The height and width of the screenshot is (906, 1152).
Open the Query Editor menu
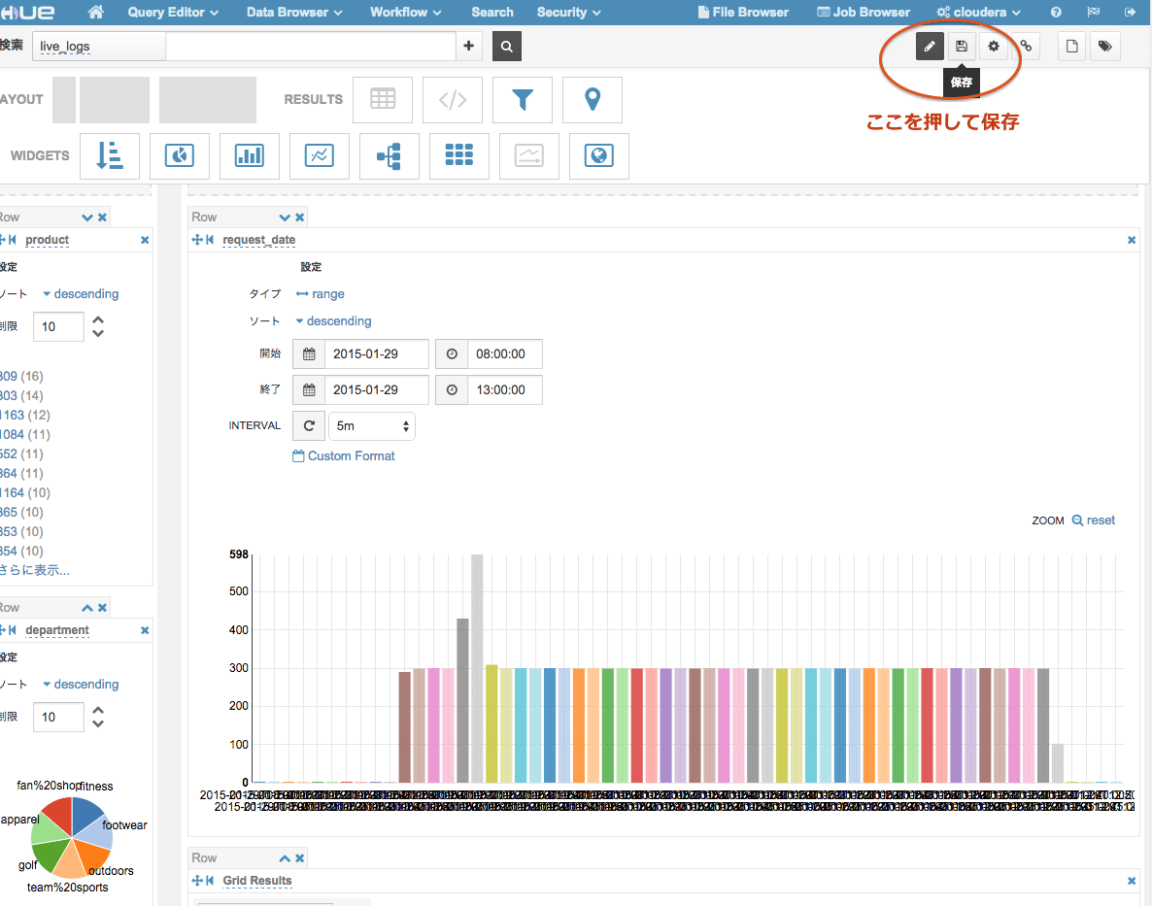173,13
